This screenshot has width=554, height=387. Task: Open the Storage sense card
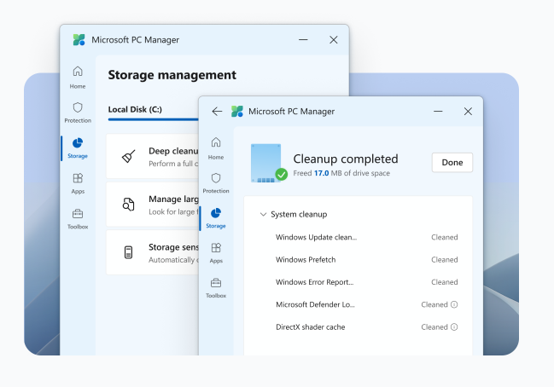click(152, 252)
